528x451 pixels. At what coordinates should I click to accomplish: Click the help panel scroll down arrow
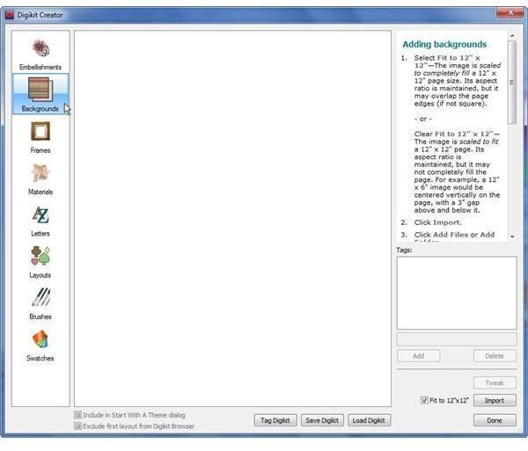point(512,236)
